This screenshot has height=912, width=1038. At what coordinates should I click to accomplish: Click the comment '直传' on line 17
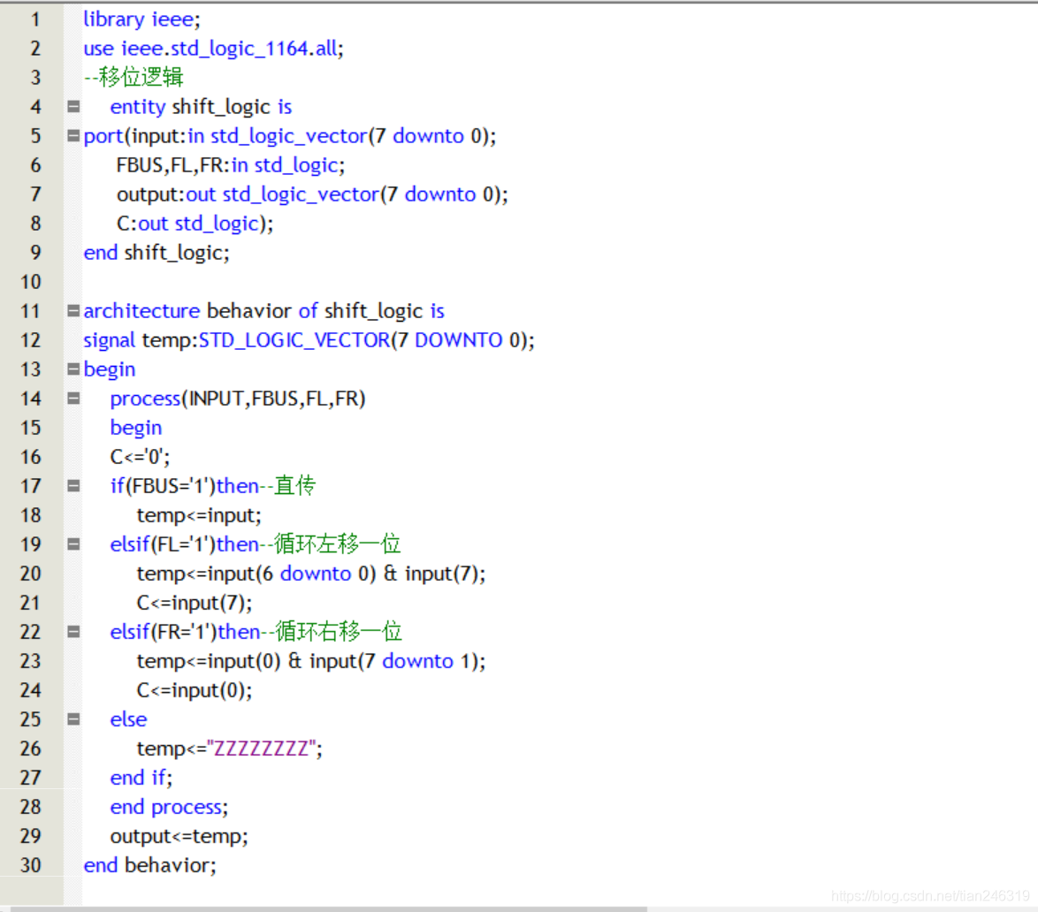(x=295, y=485)
